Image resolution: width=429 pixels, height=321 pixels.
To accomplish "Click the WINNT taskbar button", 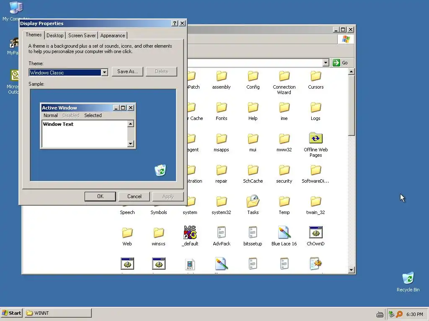I will click(58, 313).
